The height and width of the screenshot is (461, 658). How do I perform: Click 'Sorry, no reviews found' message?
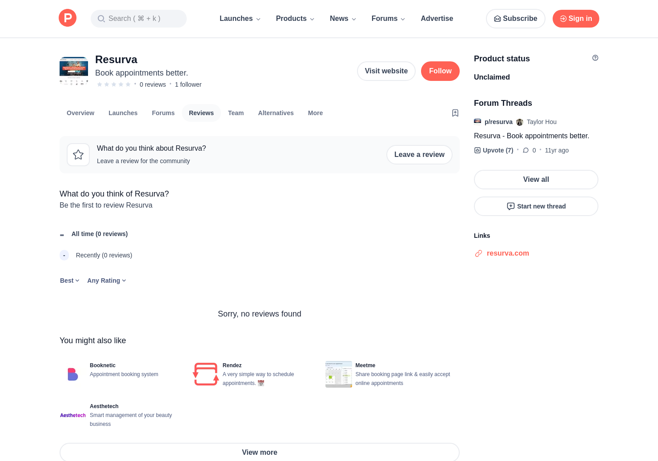260,314
